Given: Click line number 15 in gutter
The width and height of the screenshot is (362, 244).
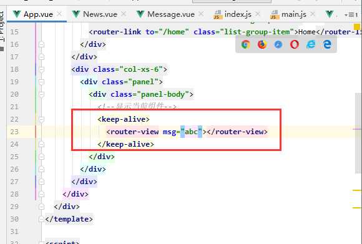Looking at the screenshot, I should 14,32.
